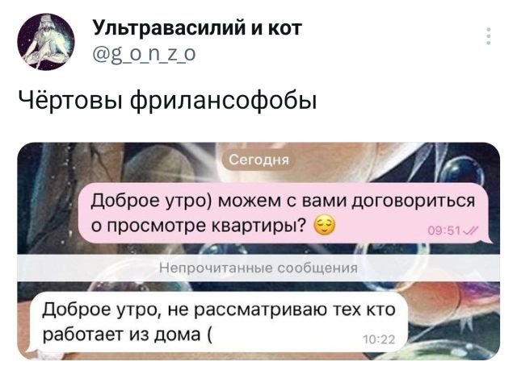Click text работает из дома in reply
The width and height of the screenshot is (517, 374).
[x=122, y=335]
